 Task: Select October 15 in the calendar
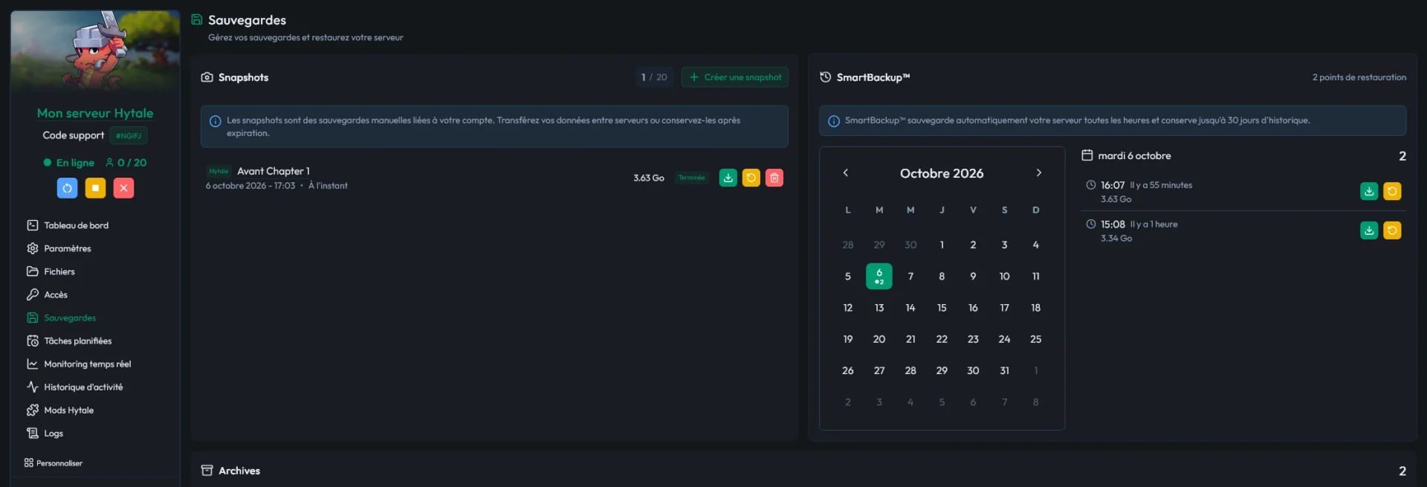[942, 308]
